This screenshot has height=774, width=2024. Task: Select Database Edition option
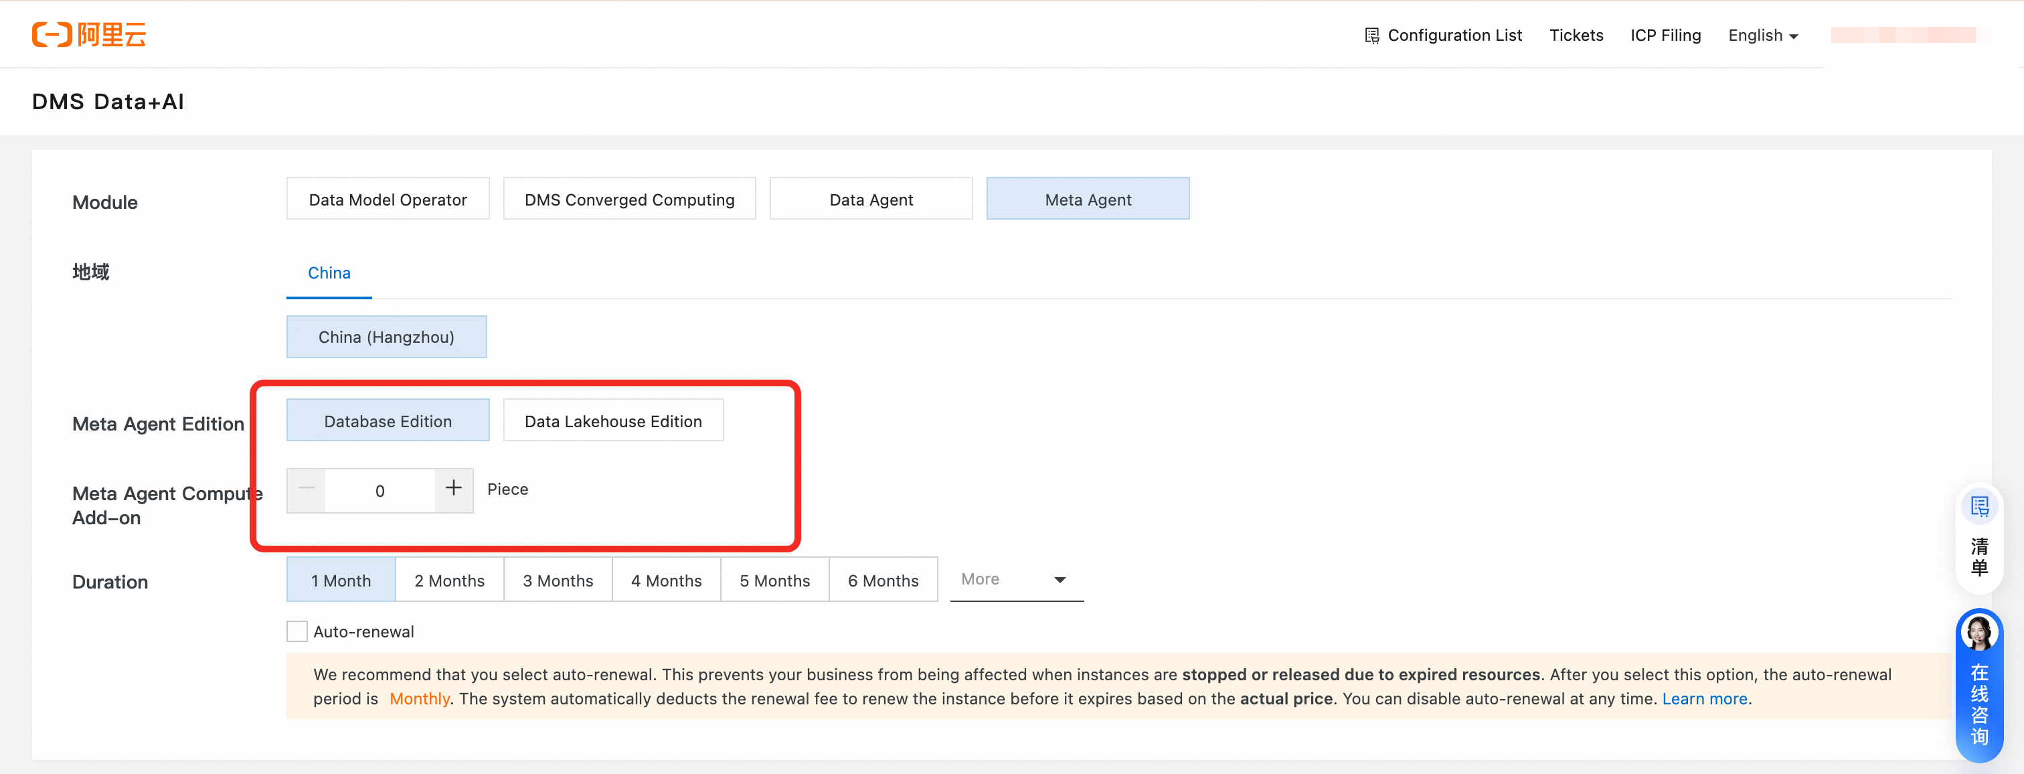coord(388,420)
